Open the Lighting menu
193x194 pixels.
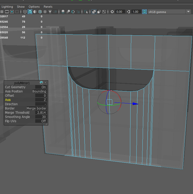pyautogui.click(x=7, y=7)
